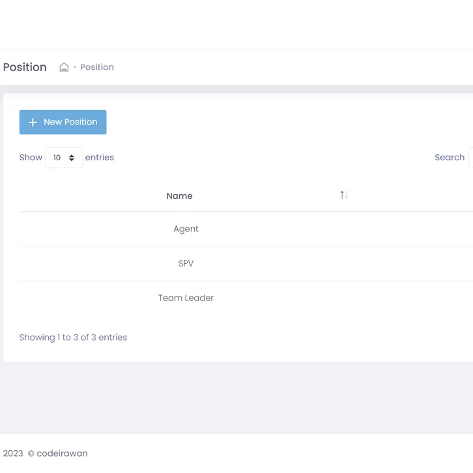Click the Search label
The width and height of the screenshot is (473, 473).
(x=450, y=158)
